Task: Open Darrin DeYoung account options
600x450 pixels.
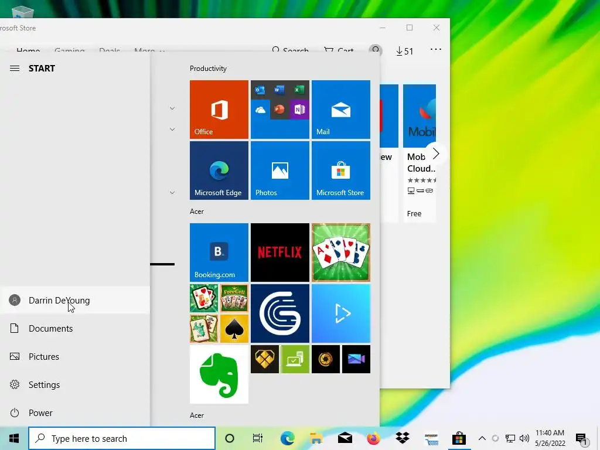Action: (x=74, y=301)
